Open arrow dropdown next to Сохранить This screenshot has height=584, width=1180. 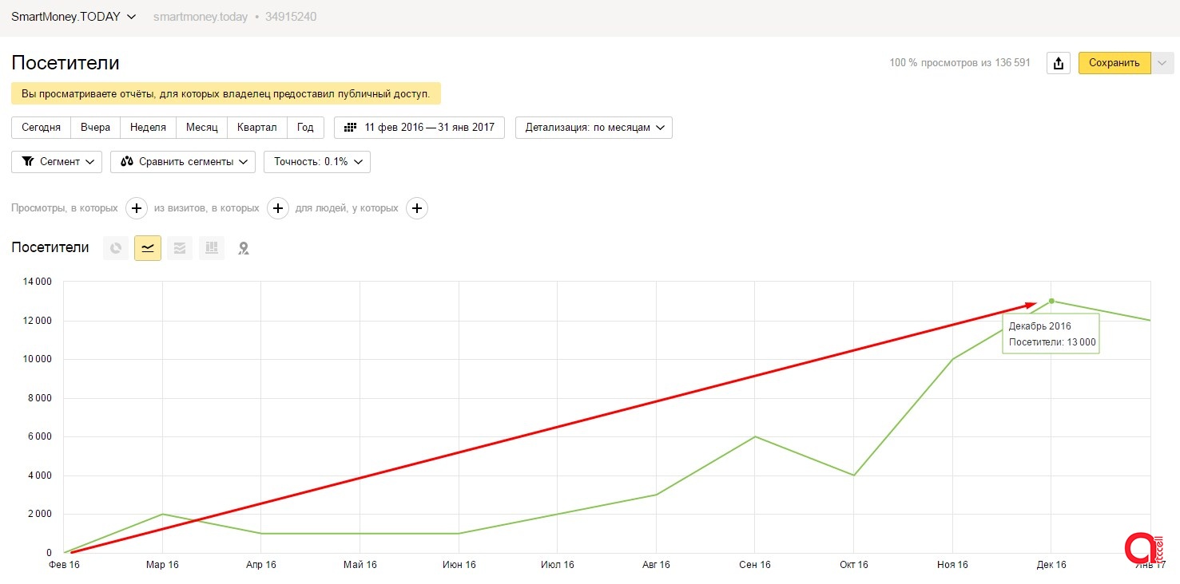tap(1162, 63)
